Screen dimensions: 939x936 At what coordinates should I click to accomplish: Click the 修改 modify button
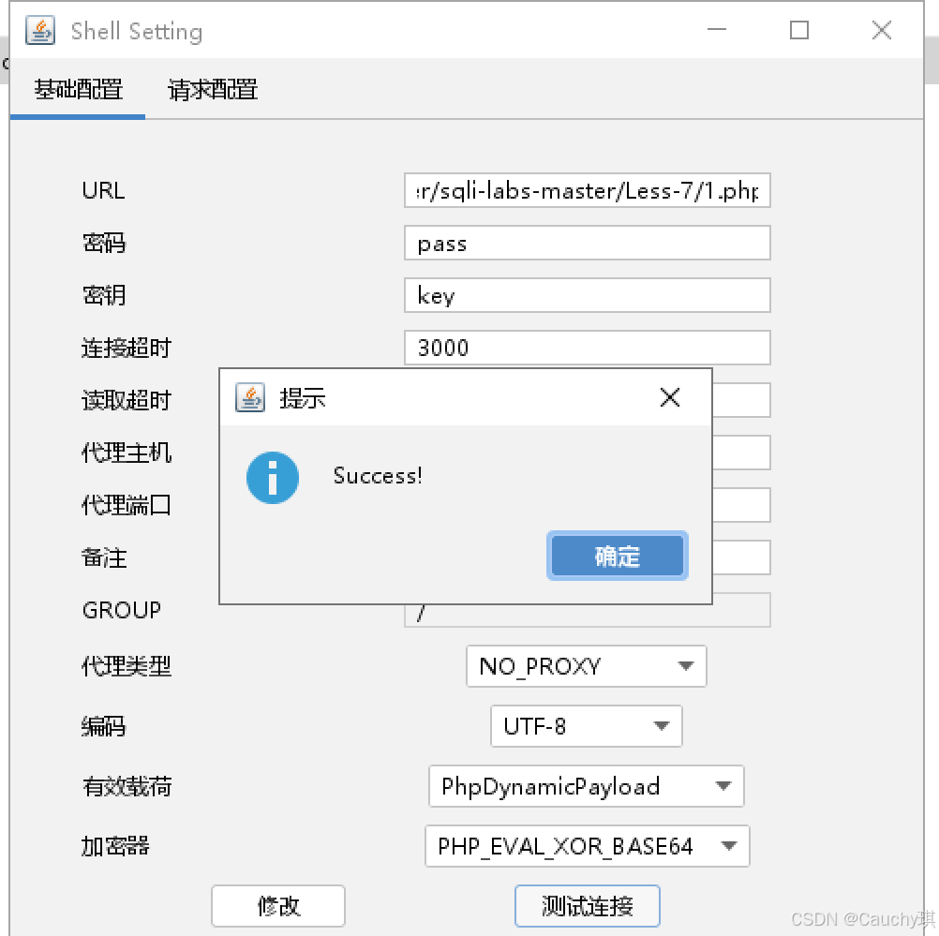(277, 905)
